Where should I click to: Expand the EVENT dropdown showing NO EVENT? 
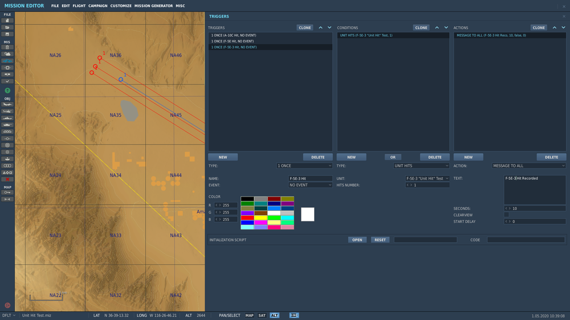coord(310,185)
